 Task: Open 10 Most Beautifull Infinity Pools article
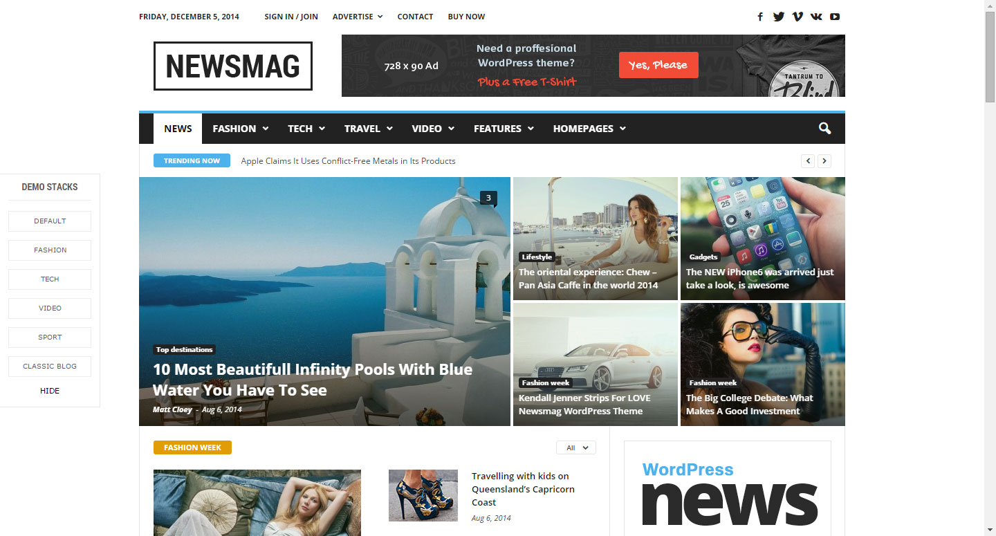313,380
